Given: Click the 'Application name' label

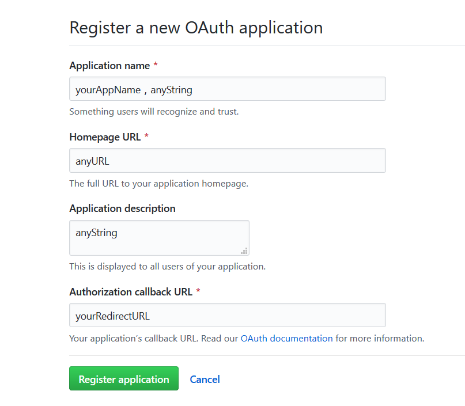Looking at the screenshot, I should pos(109,66).
